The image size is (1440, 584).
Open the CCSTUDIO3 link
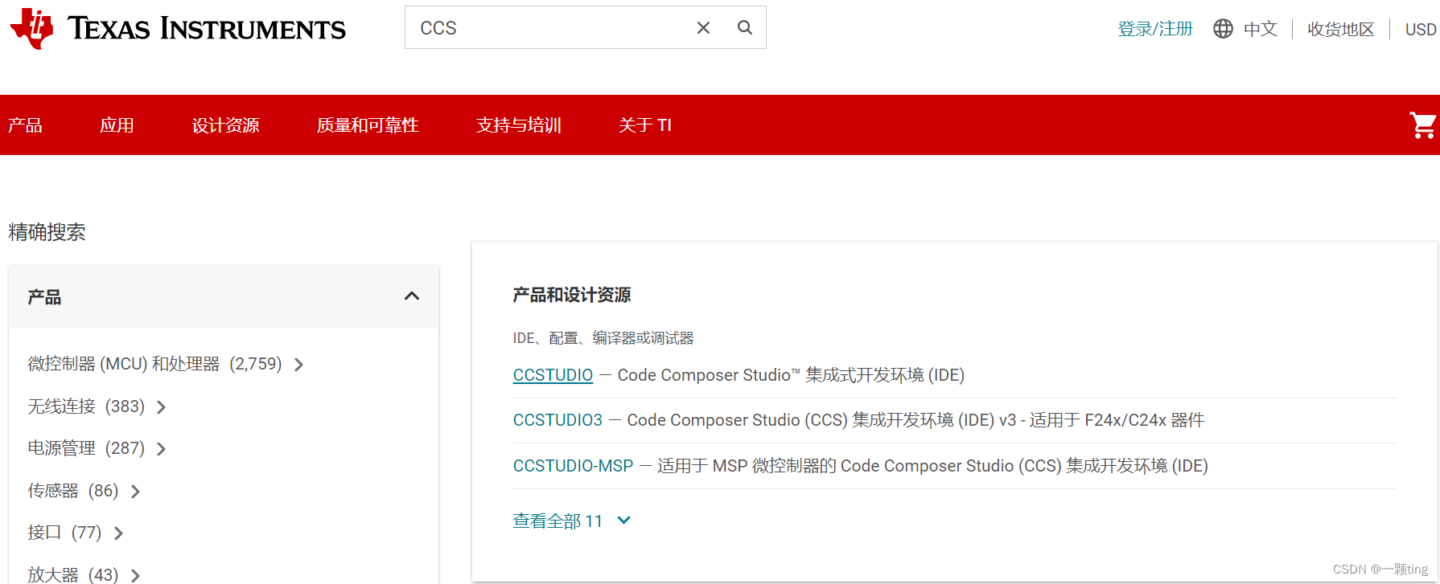click(557, 420)
